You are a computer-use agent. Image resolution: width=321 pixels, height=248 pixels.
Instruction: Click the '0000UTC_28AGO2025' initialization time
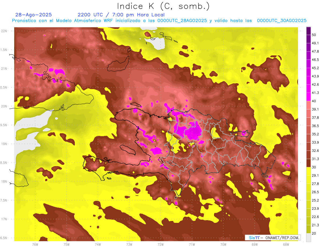coord(182,21)
